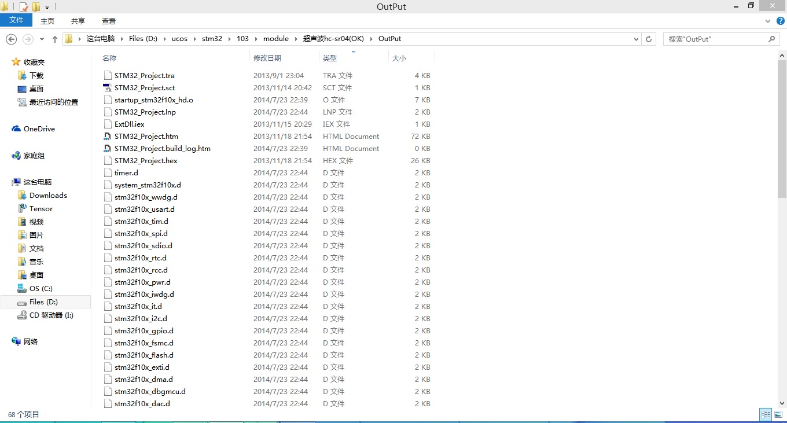The image size is (787, 423).
Task: Click the OneDrive cloud icon
Action: tap(16, 128)
